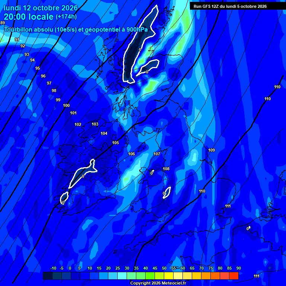The image size is (286, 286).
Task: Click the darkest navy swatch left of -5
Action: click(x=48, y=276)
